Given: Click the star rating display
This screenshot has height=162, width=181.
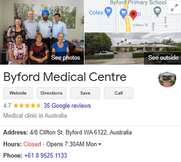Looking at the screenshot, I should 27,106.
